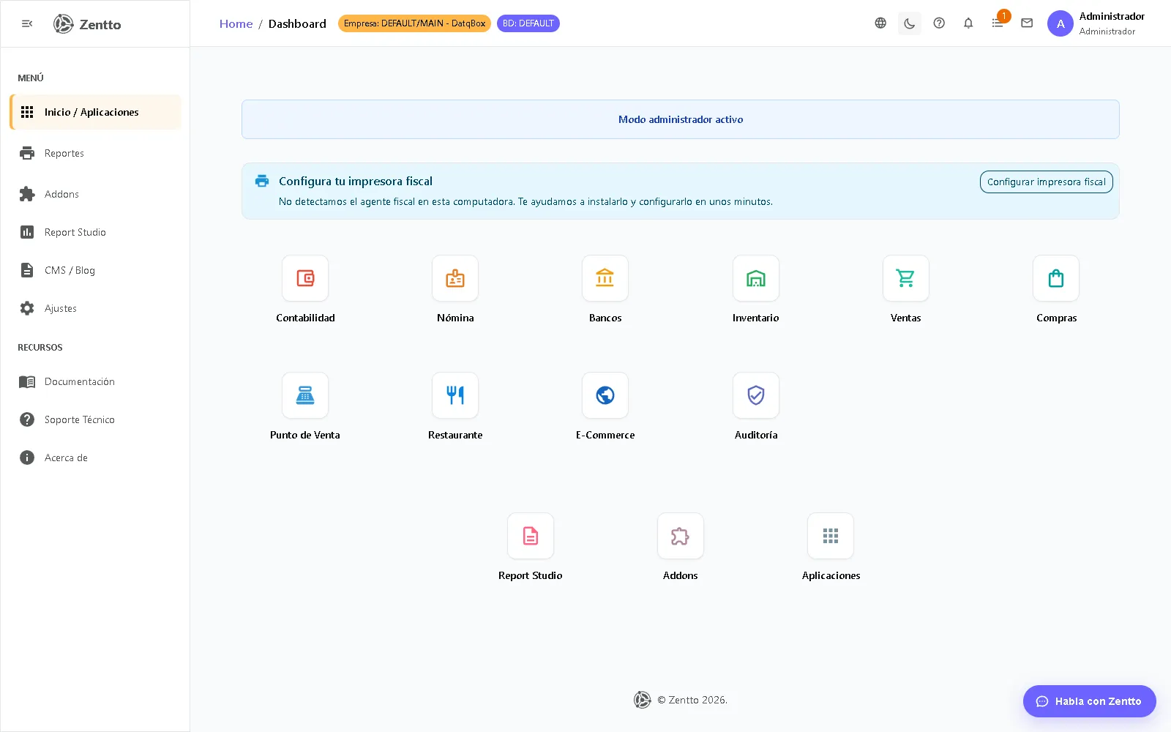This screenshot has height=732, width=1171.
Task: Open the task list icon with badge
Action: [998, 23]
